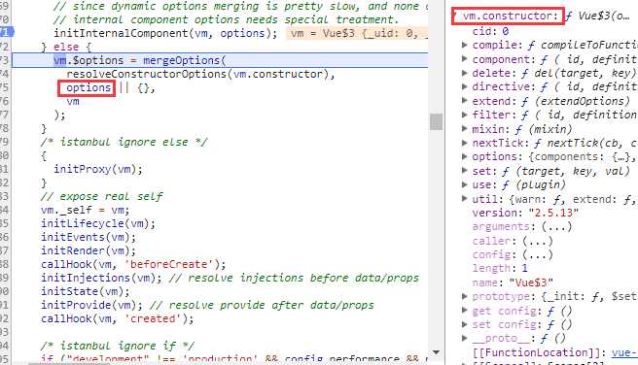Image resolution: width=638 pixels, height=365 pixels.
Task: Expand the filter function property
Action: (x=464, y=115)
